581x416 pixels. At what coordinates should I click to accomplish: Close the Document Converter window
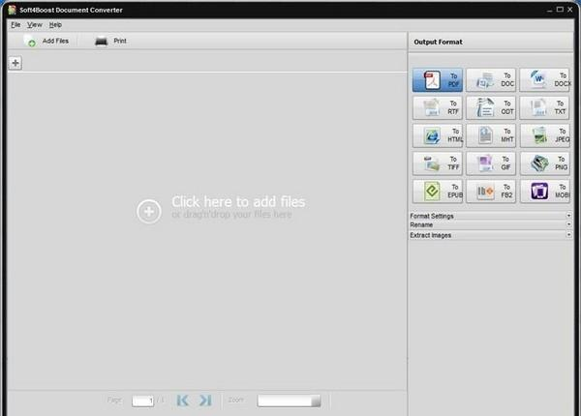pyautogui.click(x=570, y=10)
